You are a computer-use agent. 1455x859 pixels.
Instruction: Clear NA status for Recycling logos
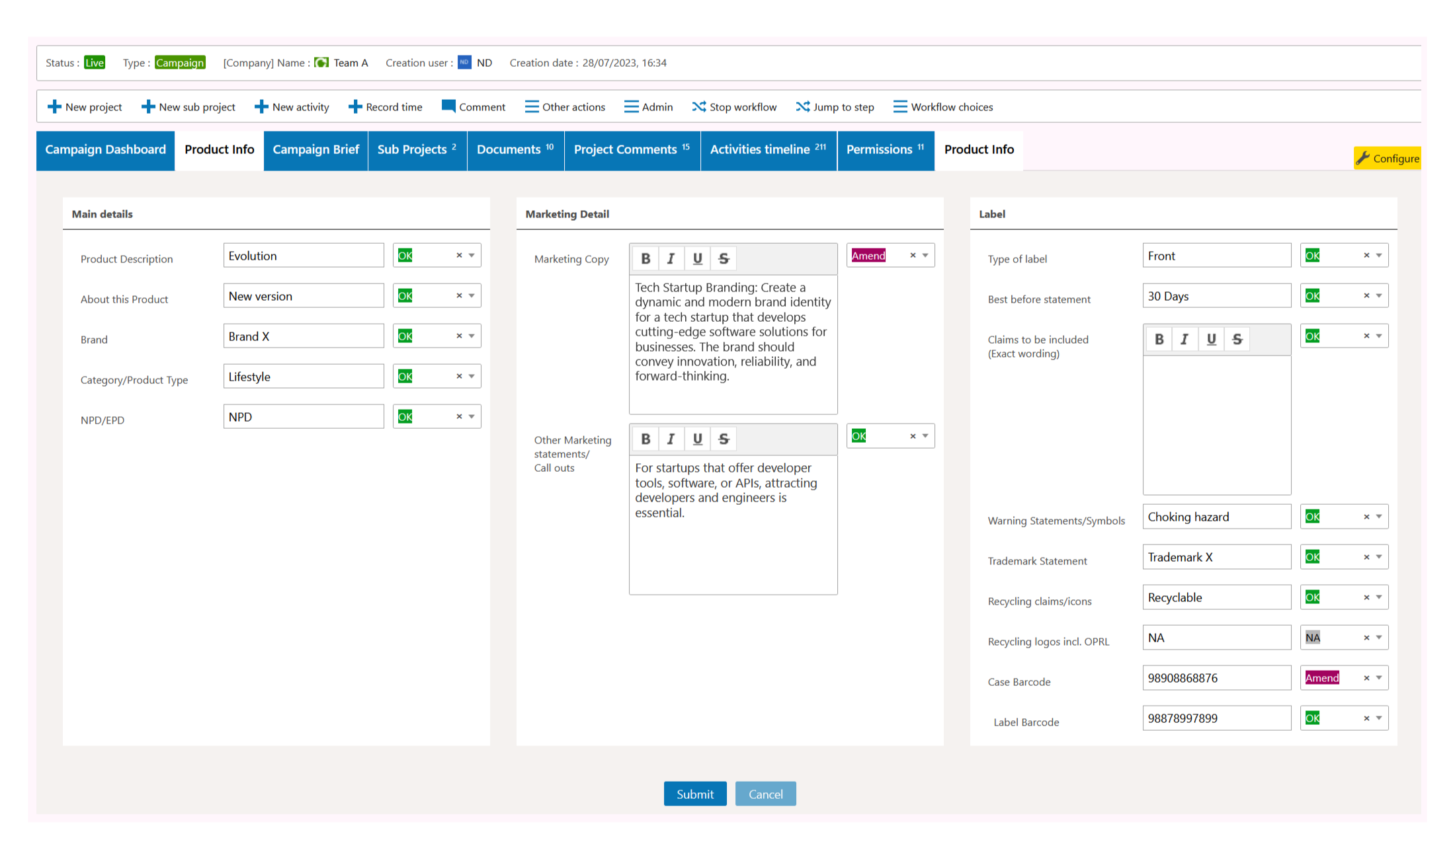1366,638
